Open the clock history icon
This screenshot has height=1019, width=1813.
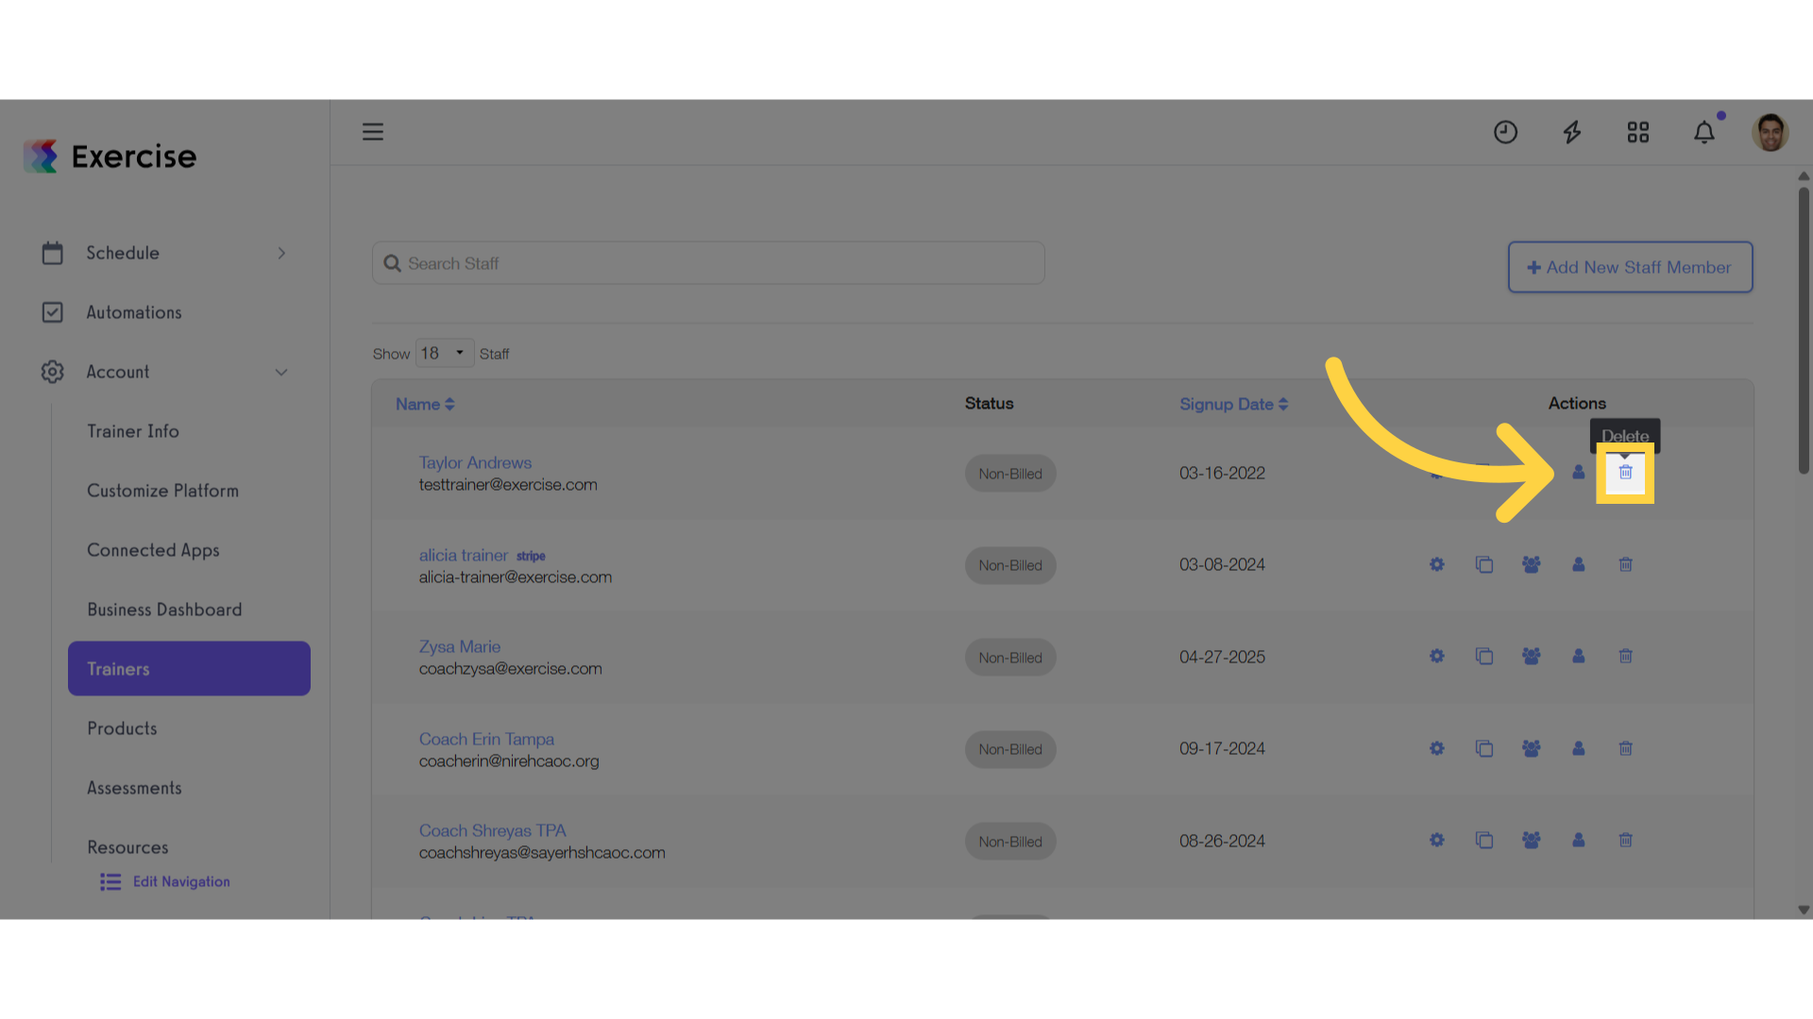tap(1505, 132)
